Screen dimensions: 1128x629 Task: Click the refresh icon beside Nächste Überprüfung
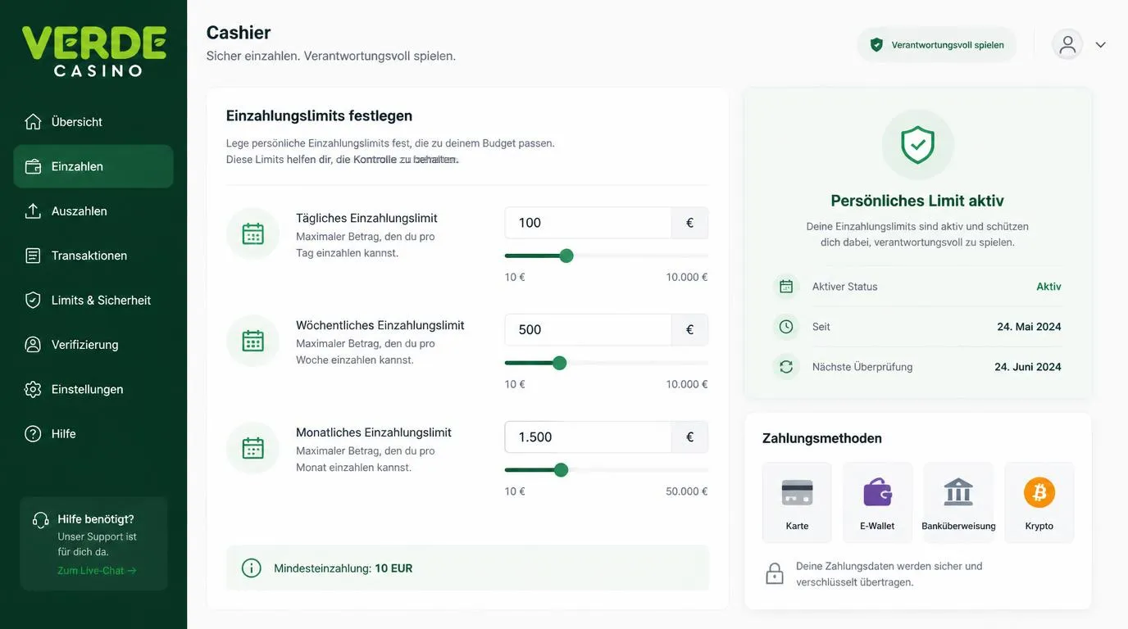coord(786,367)
